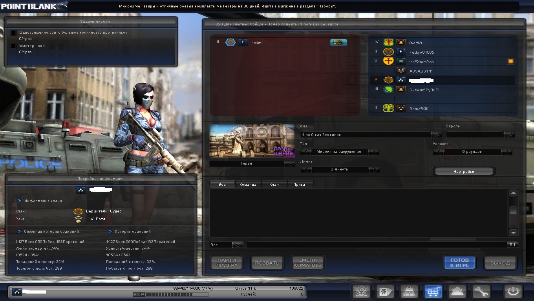Click the rank icon of xxx°Xrom°xxx

[401, 61]
